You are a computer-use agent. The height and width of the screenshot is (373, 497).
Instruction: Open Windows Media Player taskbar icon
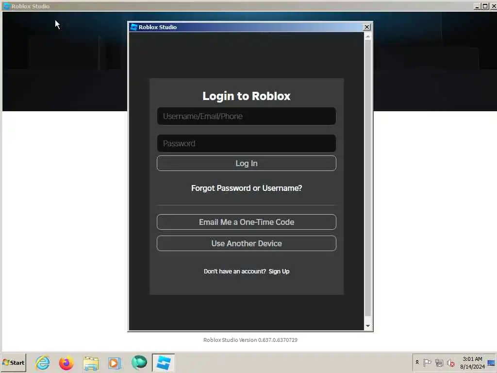click(x=115, y=363)
